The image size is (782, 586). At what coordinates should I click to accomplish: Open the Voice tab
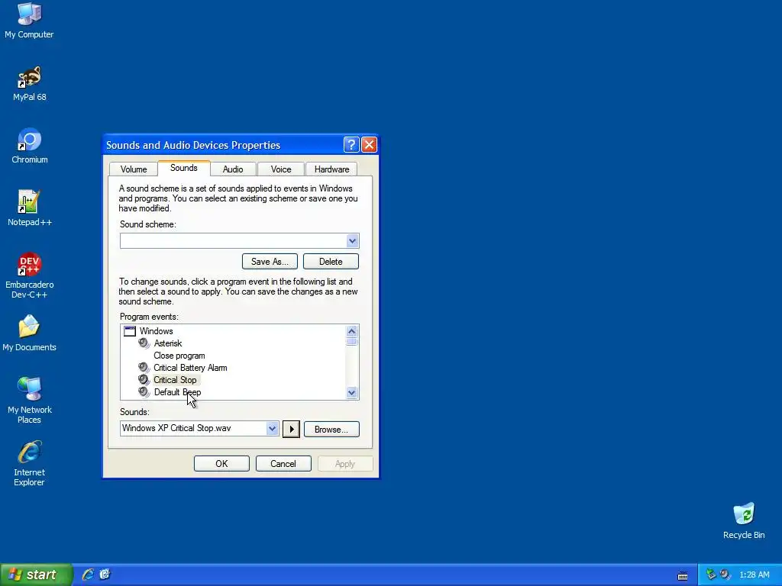coord(281,169)
